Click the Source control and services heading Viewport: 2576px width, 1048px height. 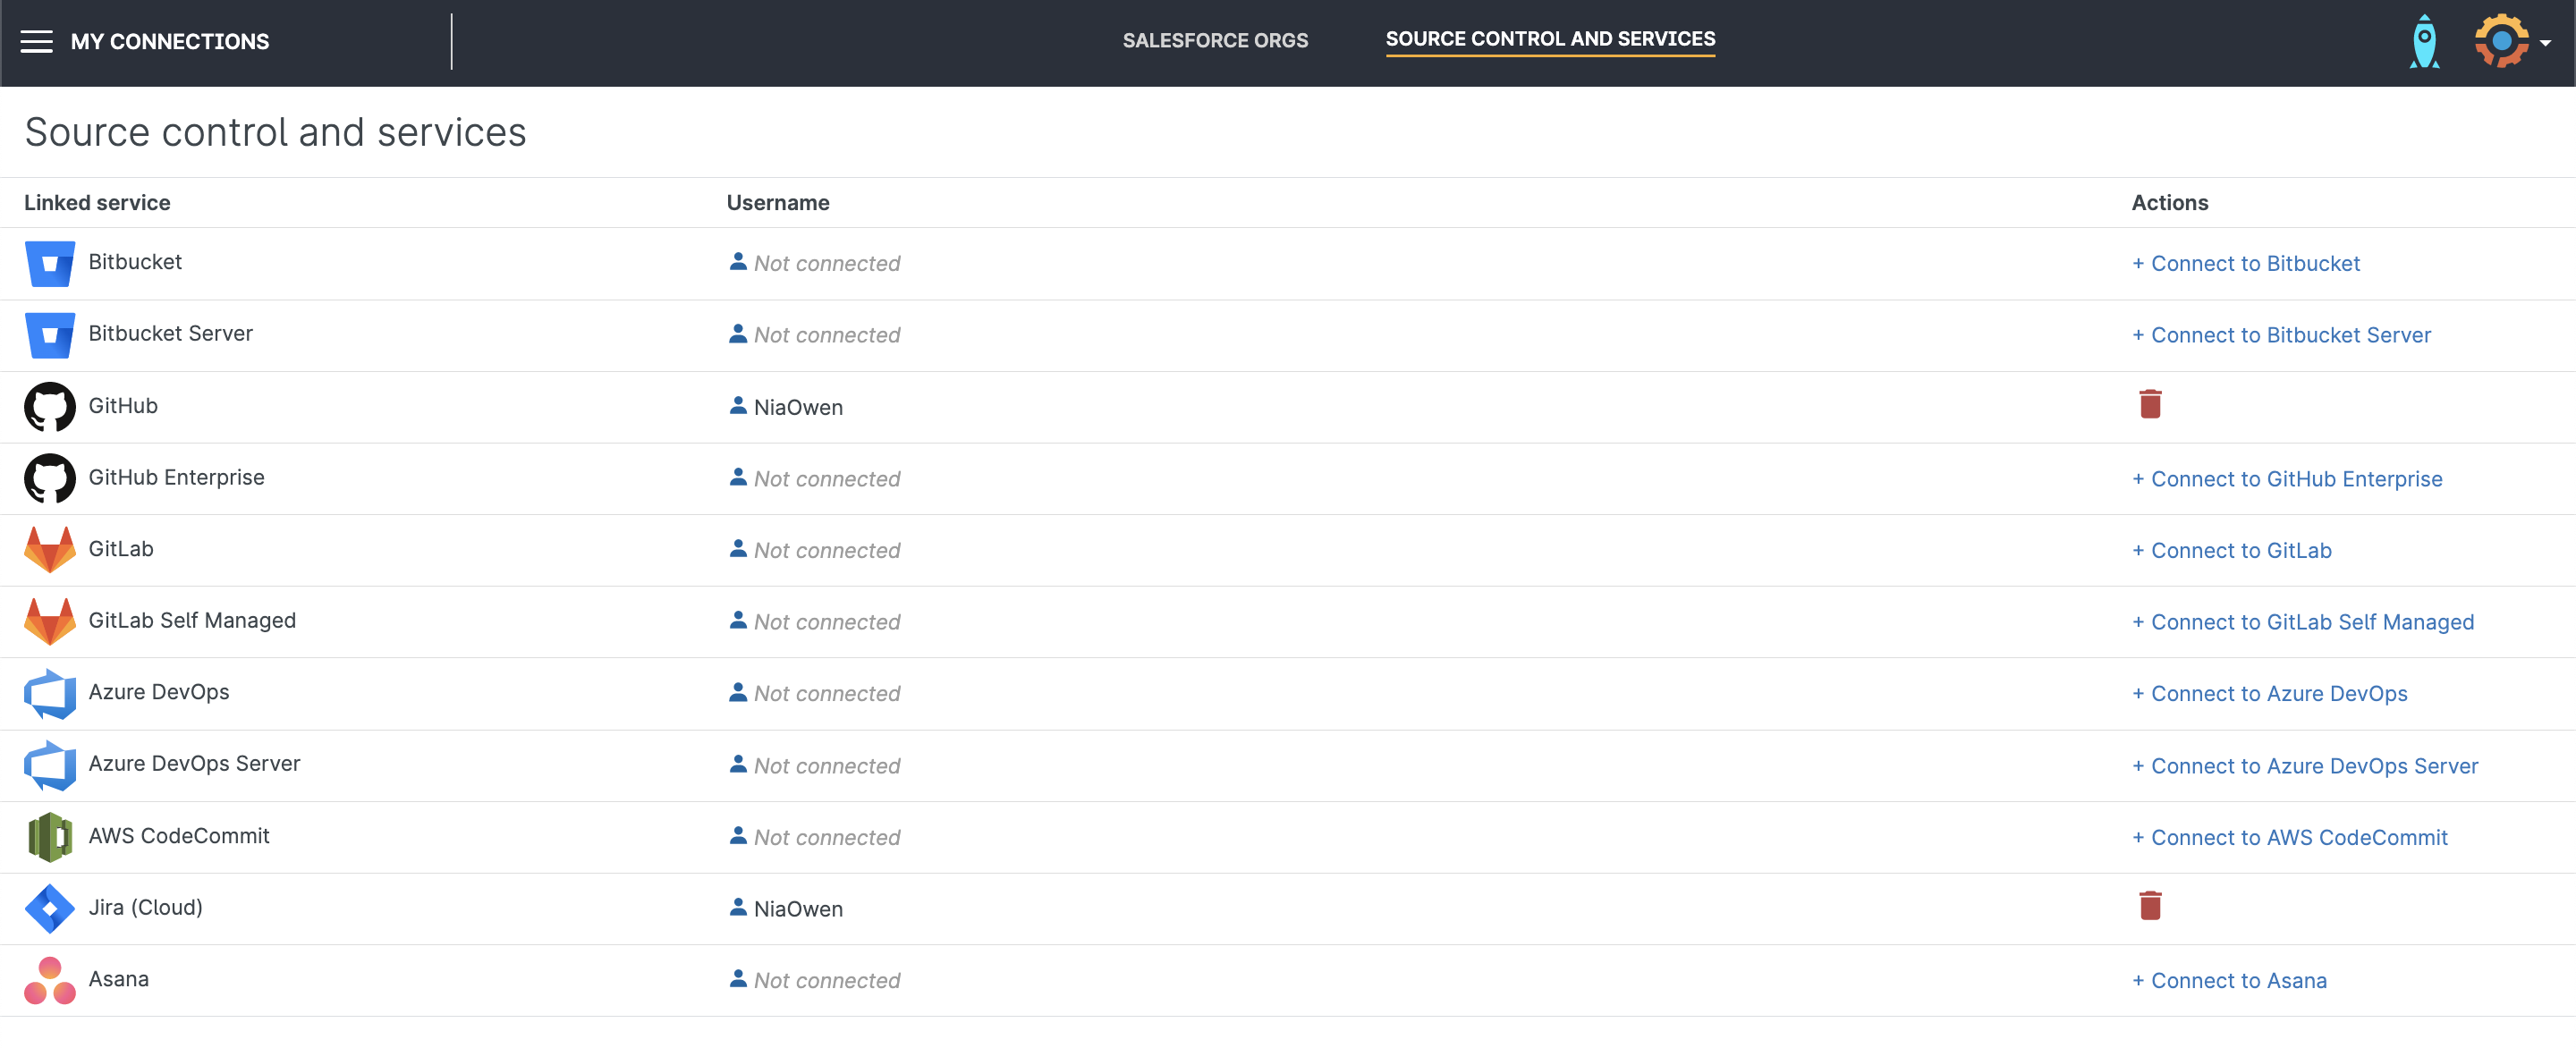pos(275,132)
